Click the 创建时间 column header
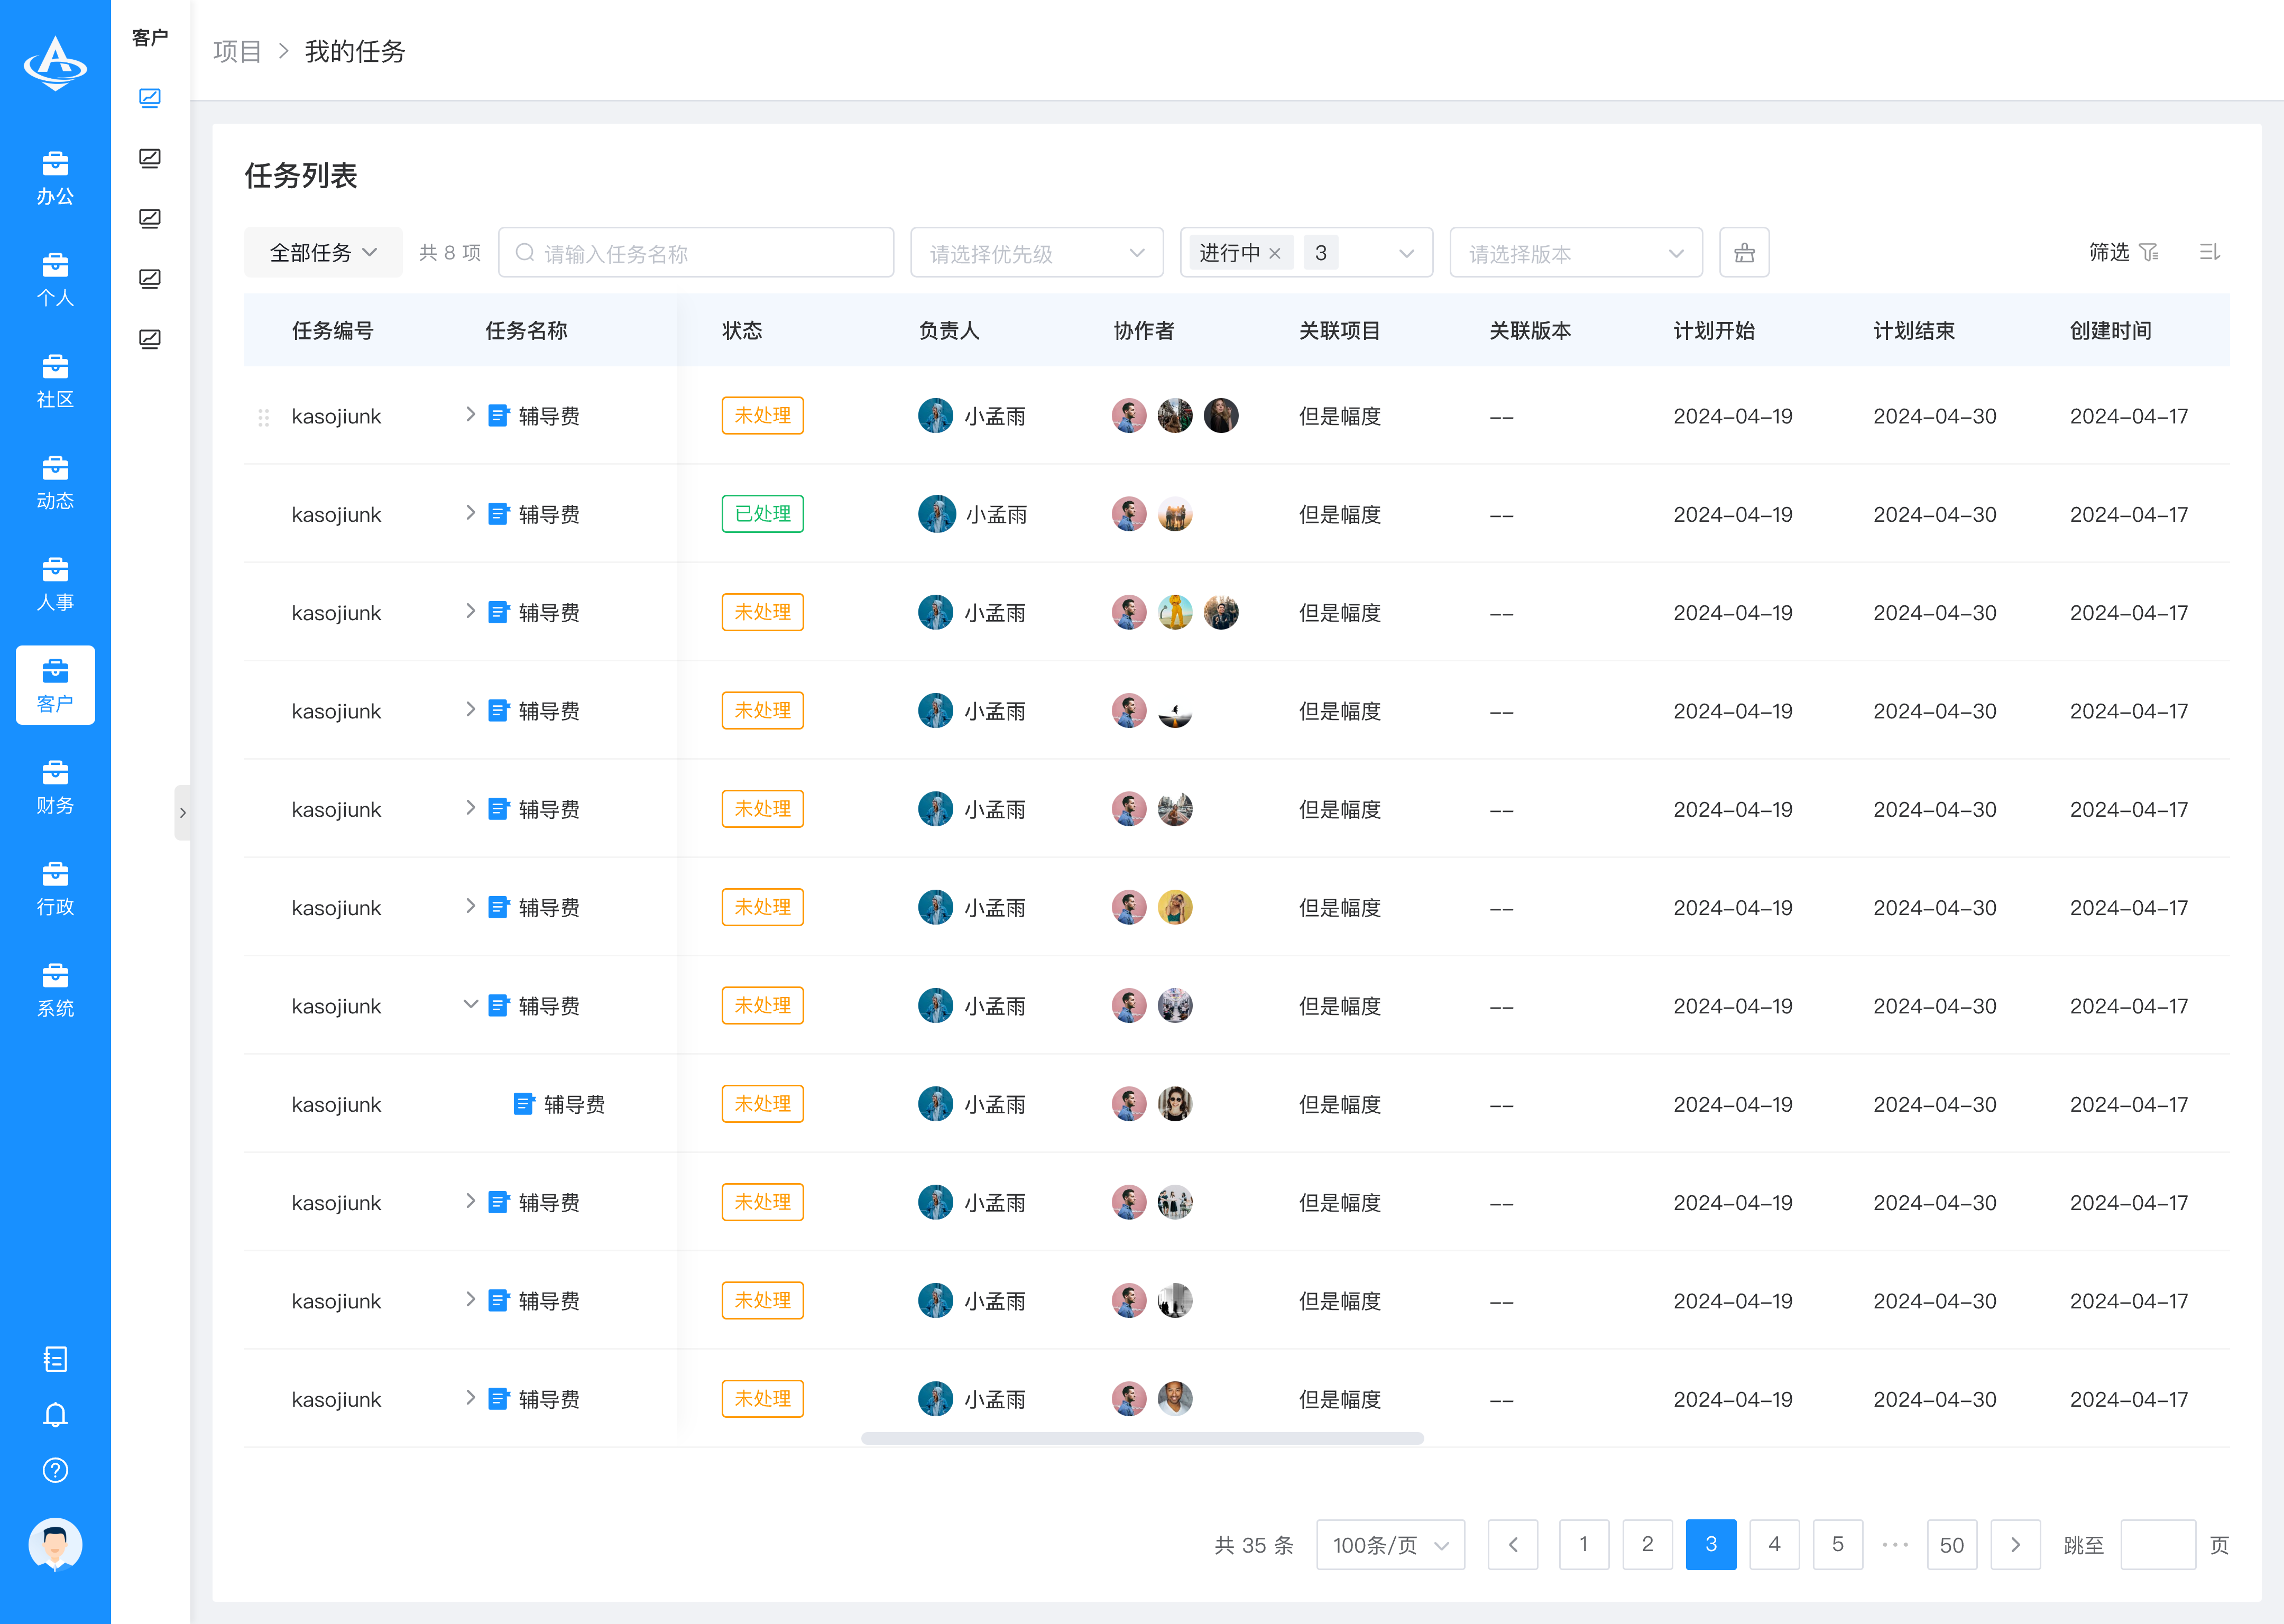The width and height of the screenshot is (2284, 1624). 2111,331
